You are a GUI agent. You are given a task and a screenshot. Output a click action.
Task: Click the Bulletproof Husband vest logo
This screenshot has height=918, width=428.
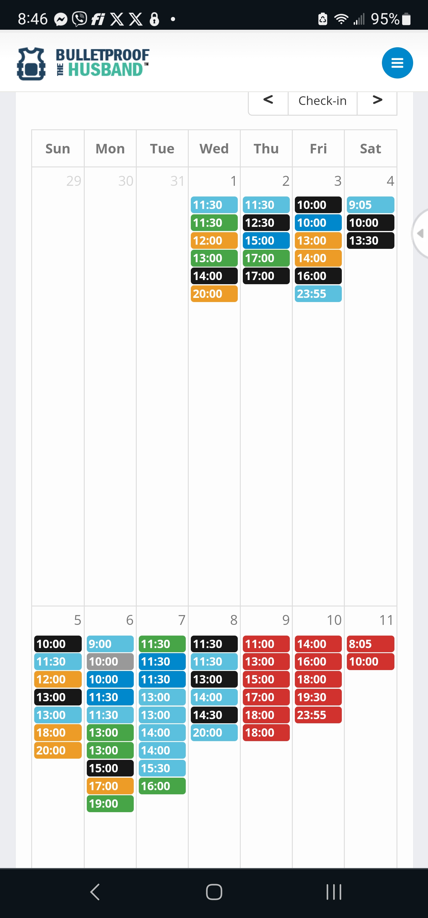point(32,64)
